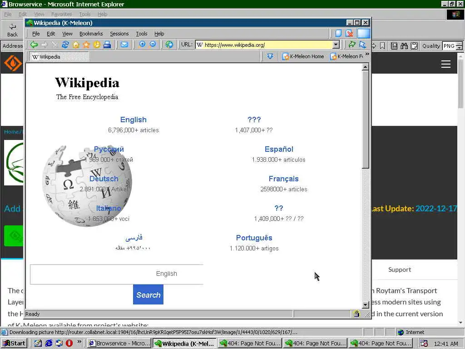
Task: Open the Sessions menu
Action: 119,34
